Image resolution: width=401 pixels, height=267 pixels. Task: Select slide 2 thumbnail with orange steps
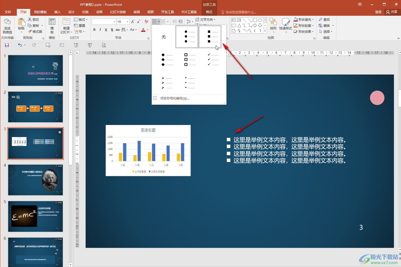(35, 107)
